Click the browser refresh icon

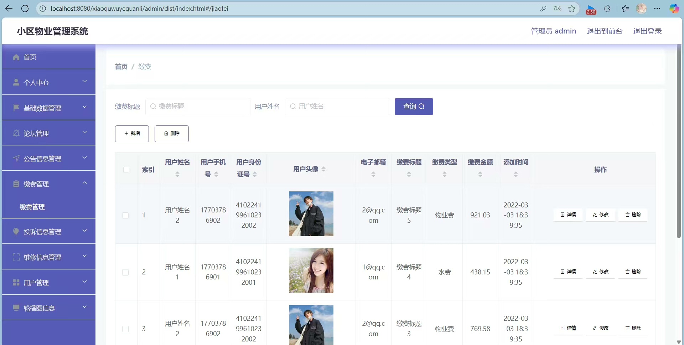(x=25, y=9)
